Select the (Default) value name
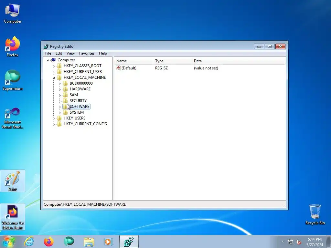331x248 pixels. click(x=129, y=68)
